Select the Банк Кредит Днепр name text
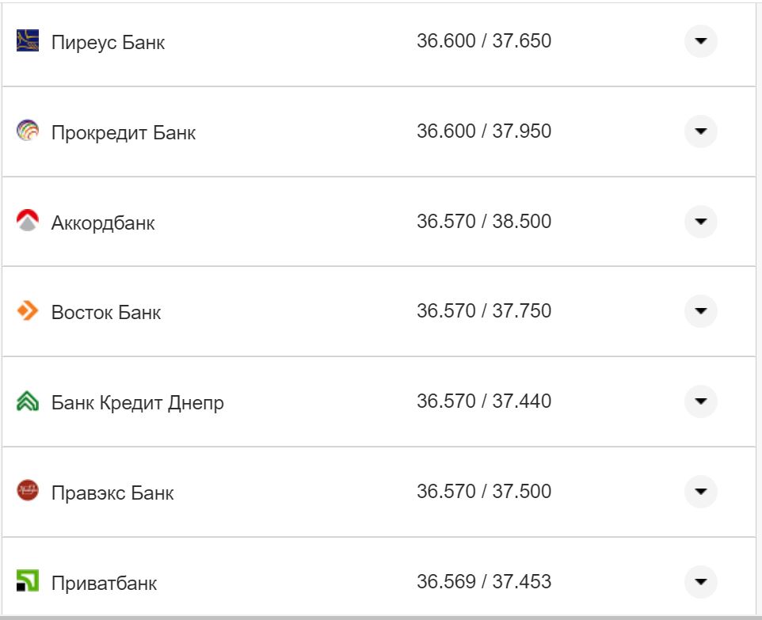The width and height of the screenshot is (762, 620). click(137, 403)
